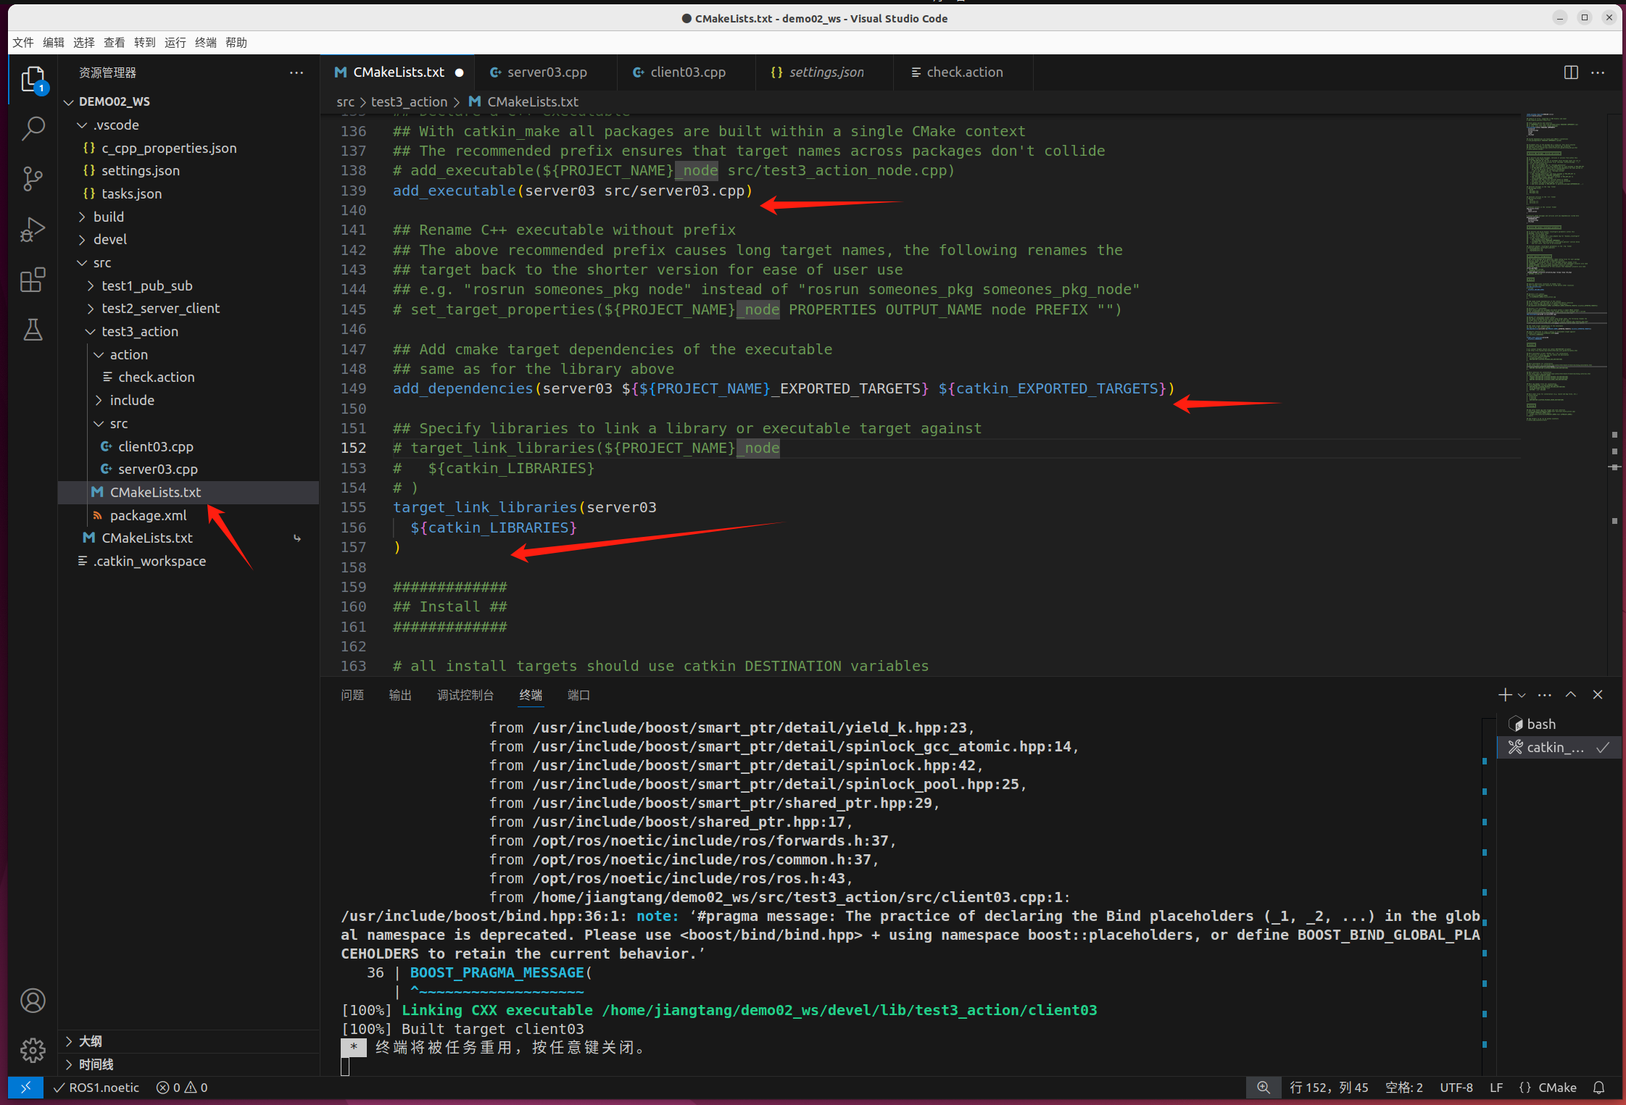Open the Manage gear icon
Image resolution: width=1626 pixels, height=1105 pixels.
[33, 1050]
